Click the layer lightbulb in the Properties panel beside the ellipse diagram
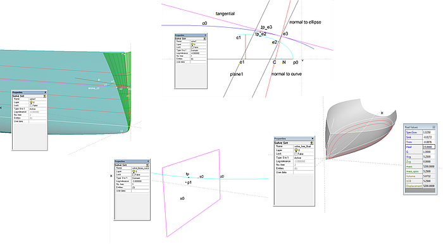Image resolution: width=443 pixels, height=244 pixels. coord(192,44)
